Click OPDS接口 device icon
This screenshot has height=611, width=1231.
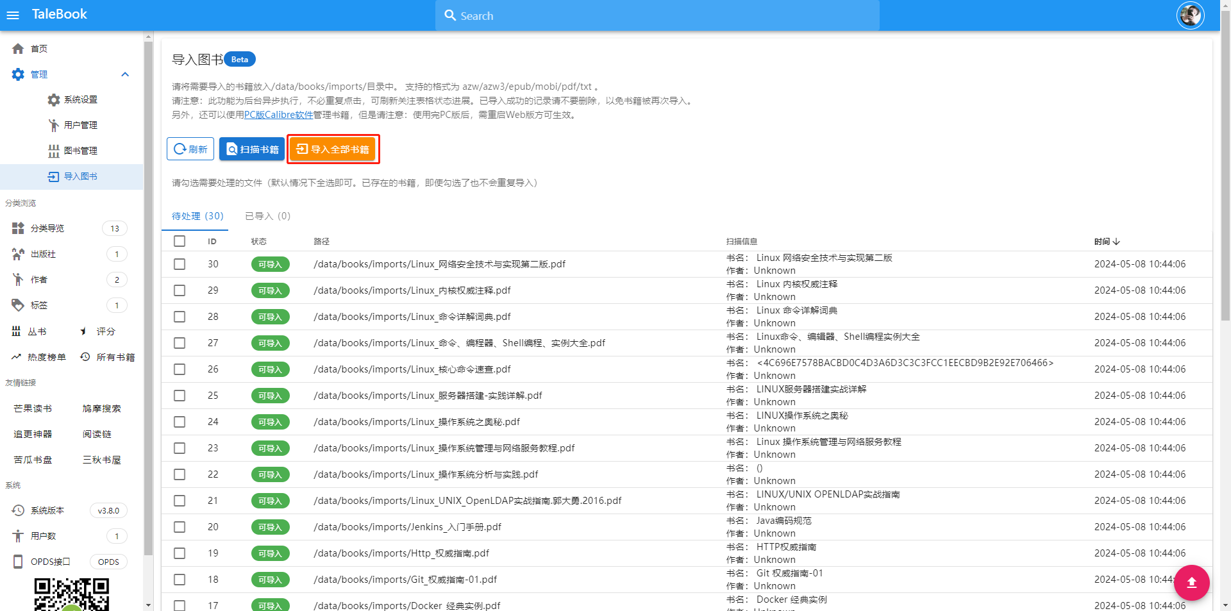(x=18, y=562)
